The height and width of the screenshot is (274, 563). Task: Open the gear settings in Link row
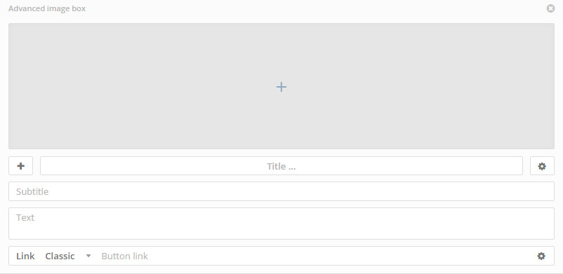[x=541, y=256]
